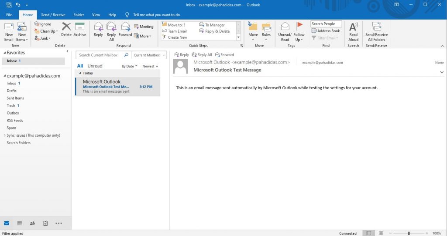The image size is (447, 236).
Task: Expand the By Date sort dropdown
Action: coord(129,66)
